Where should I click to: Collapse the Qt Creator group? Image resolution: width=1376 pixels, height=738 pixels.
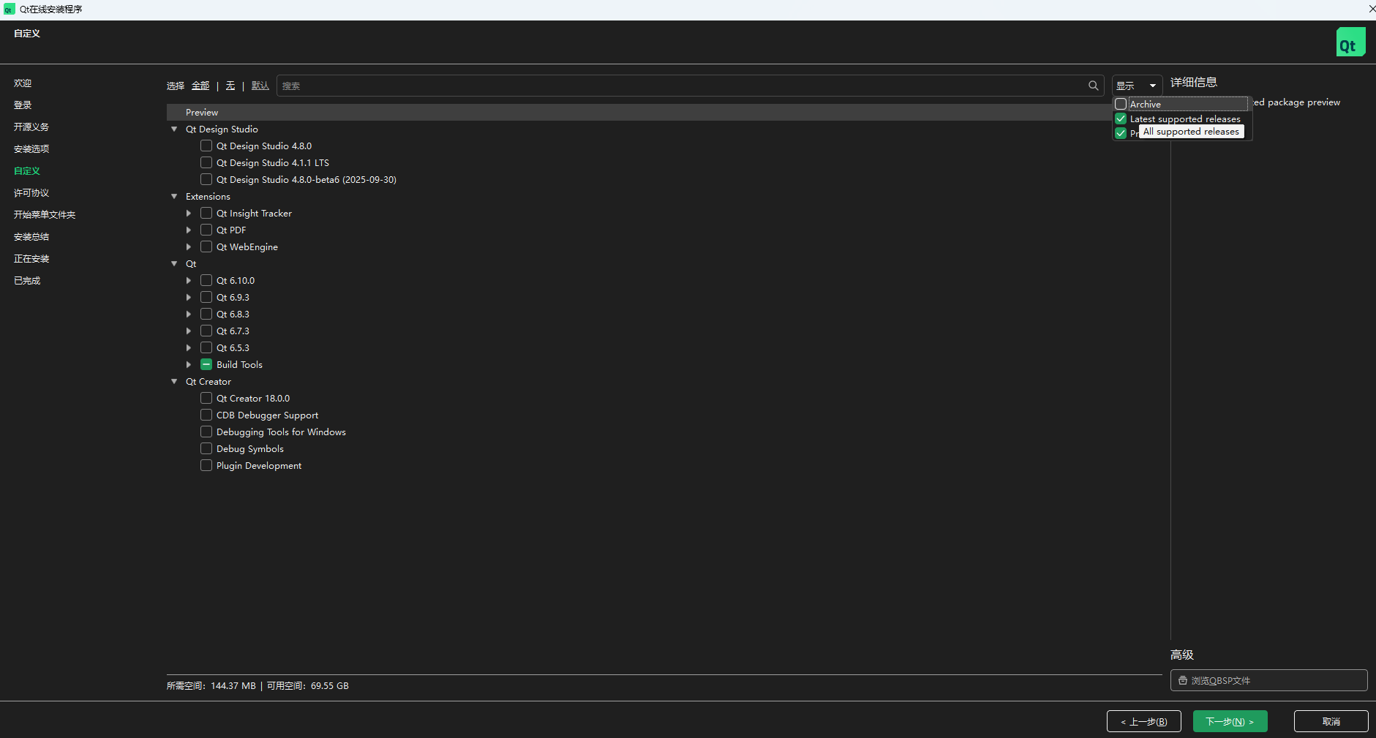[174, 382]
